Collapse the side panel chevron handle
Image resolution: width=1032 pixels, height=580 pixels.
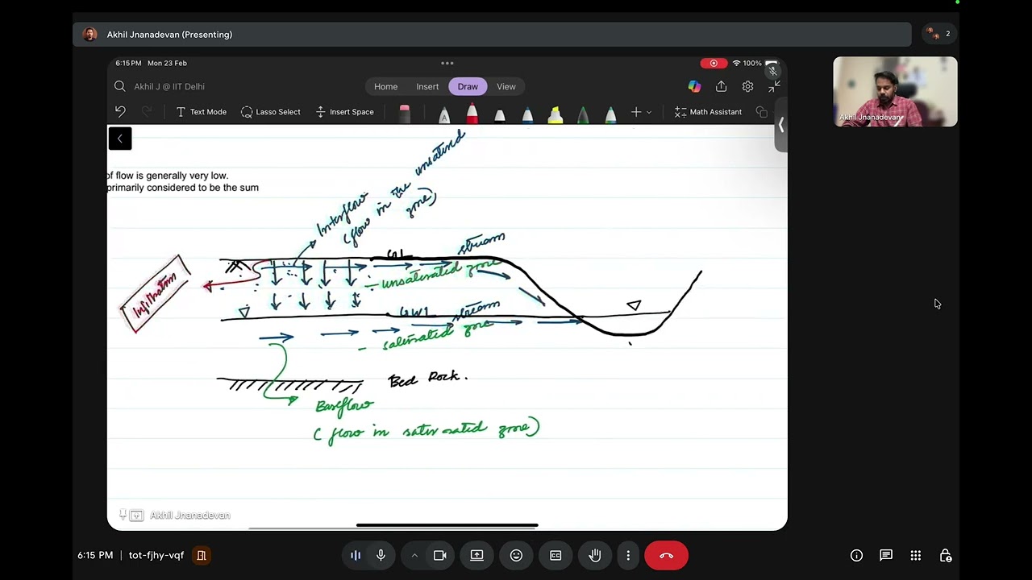pyautogui.click(x=780, y=125)
